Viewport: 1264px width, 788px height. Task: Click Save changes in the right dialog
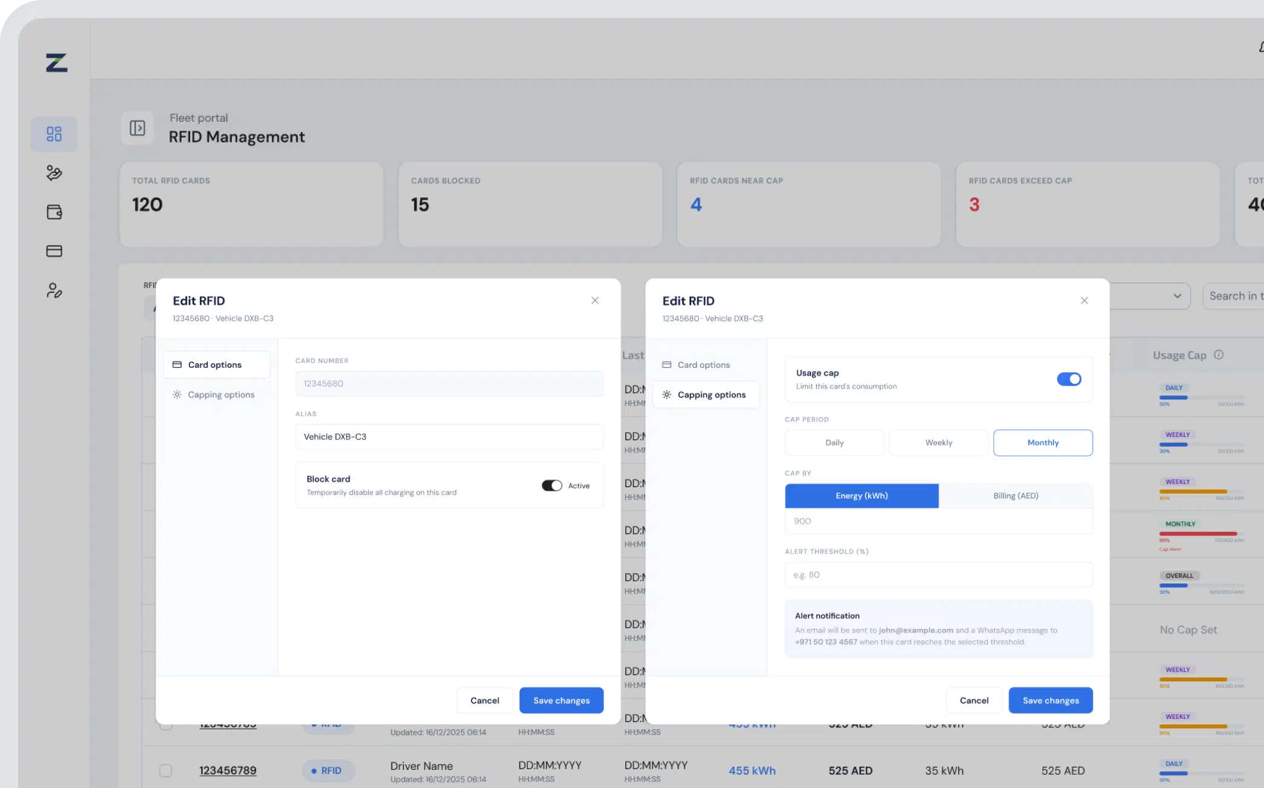pyautogui.click(x=1050, y=700)
